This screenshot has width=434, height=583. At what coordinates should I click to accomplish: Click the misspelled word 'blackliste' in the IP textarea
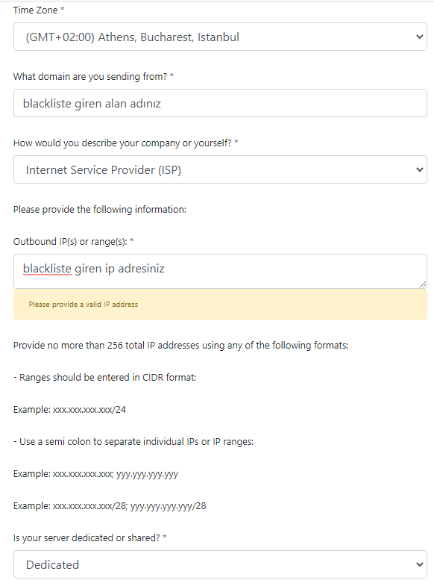pyautogui.click(x=47, y=269)
